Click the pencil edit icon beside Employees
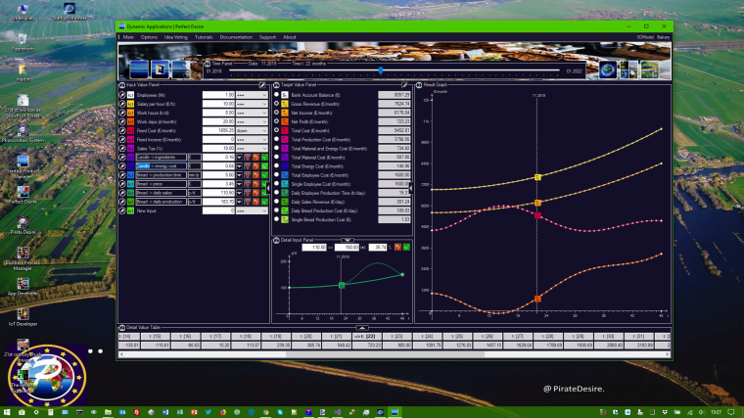Image resolution: width=744 pixels, height=418 pixels. pos(122,95)
